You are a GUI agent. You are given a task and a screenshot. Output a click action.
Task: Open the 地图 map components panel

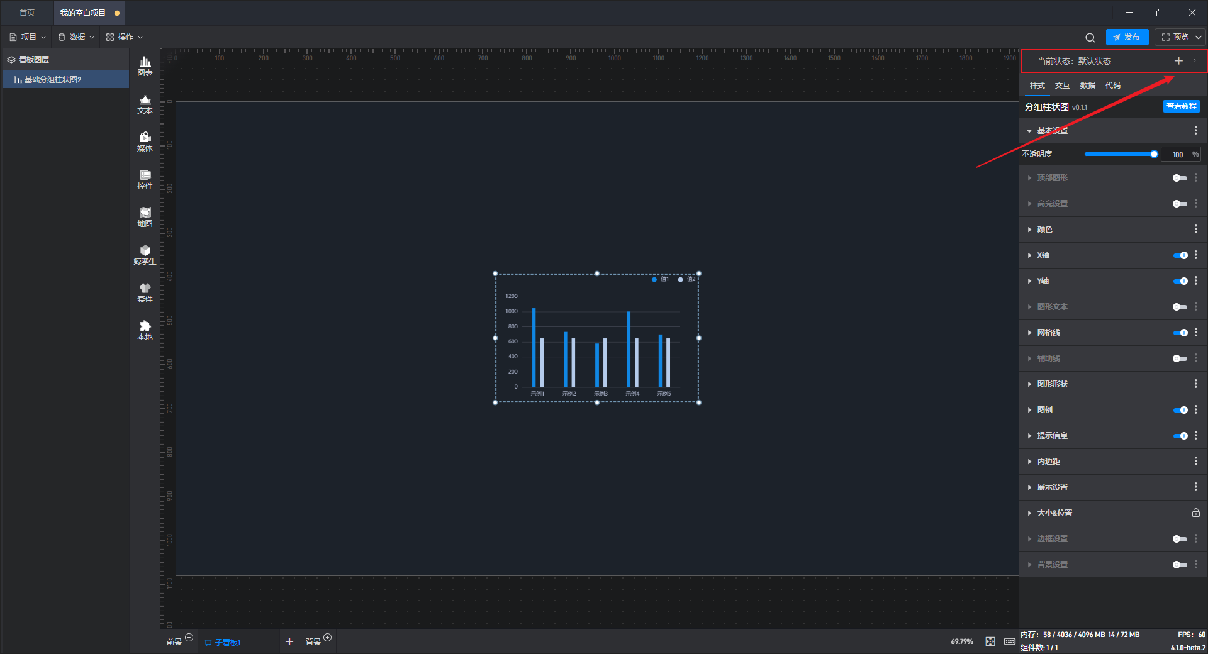pyautogui.click(x=145, y=217)
